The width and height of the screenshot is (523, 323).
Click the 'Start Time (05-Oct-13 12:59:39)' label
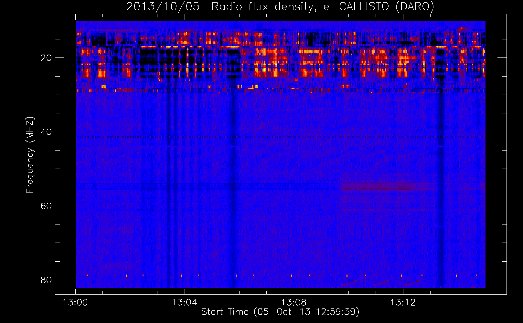point(280,312)
